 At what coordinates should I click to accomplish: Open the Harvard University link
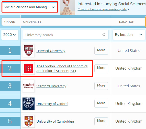pyautogui.click(x=51, y=51)
